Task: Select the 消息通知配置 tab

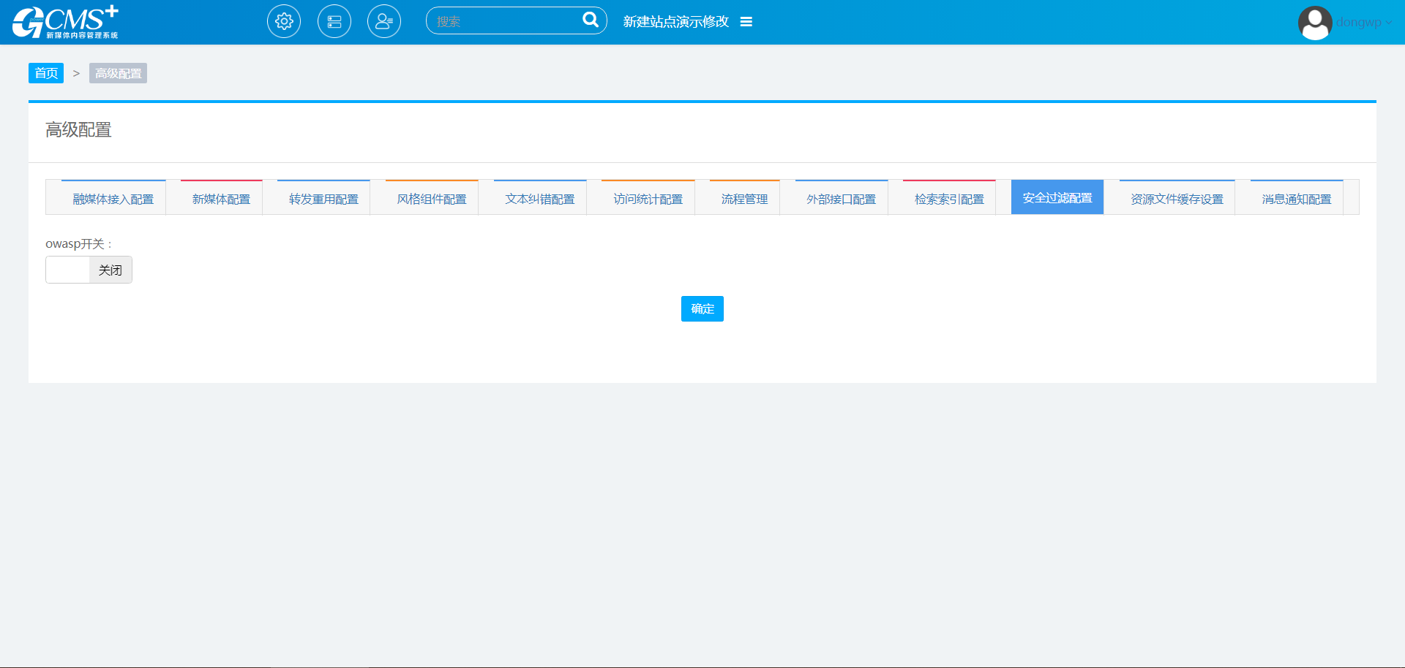Action: coord(1297,199)
